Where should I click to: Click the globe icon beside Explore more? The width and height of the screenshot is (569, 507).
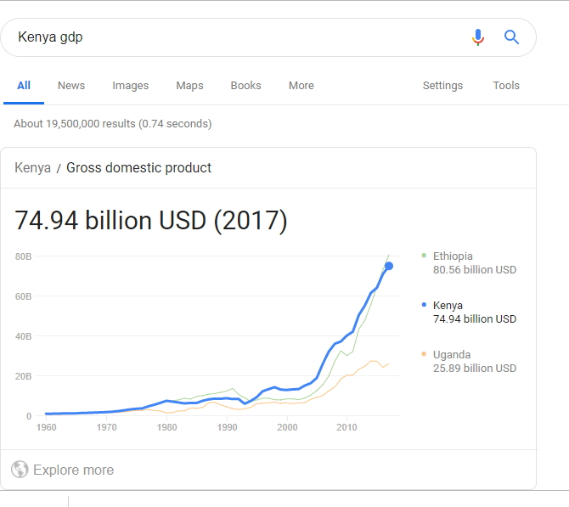click(x=20, y=470)
